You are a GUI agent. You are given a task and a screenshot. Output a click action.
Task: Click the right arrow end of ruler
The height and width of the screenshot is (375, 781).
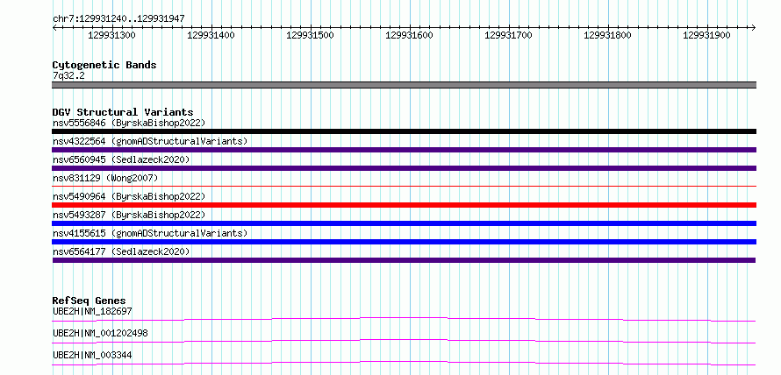(753, 27)
